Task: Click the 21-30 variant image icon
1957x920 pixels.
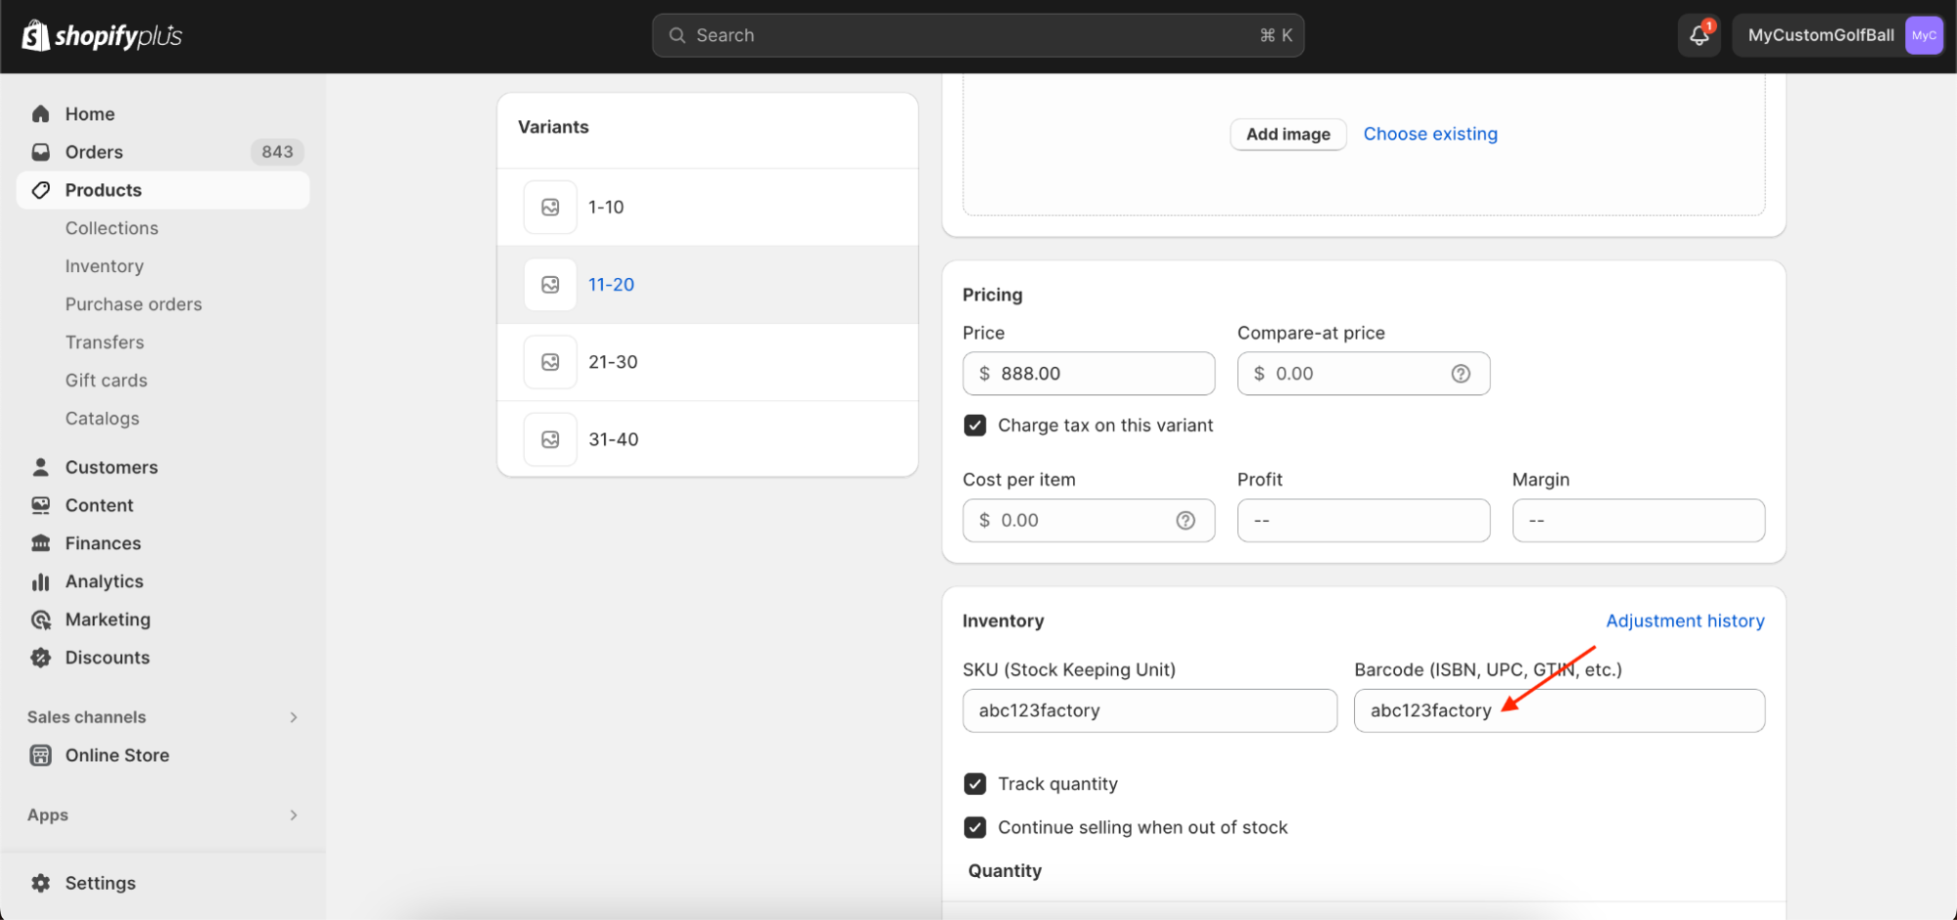Action: click(550, 362)
